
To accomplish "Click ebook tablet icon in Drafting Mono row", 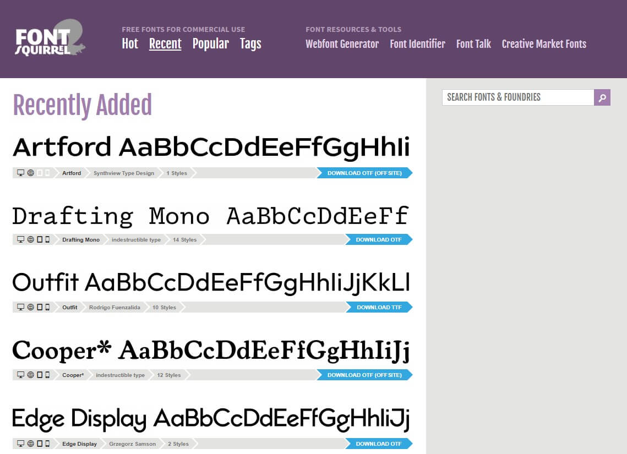I will click(40, 239).
